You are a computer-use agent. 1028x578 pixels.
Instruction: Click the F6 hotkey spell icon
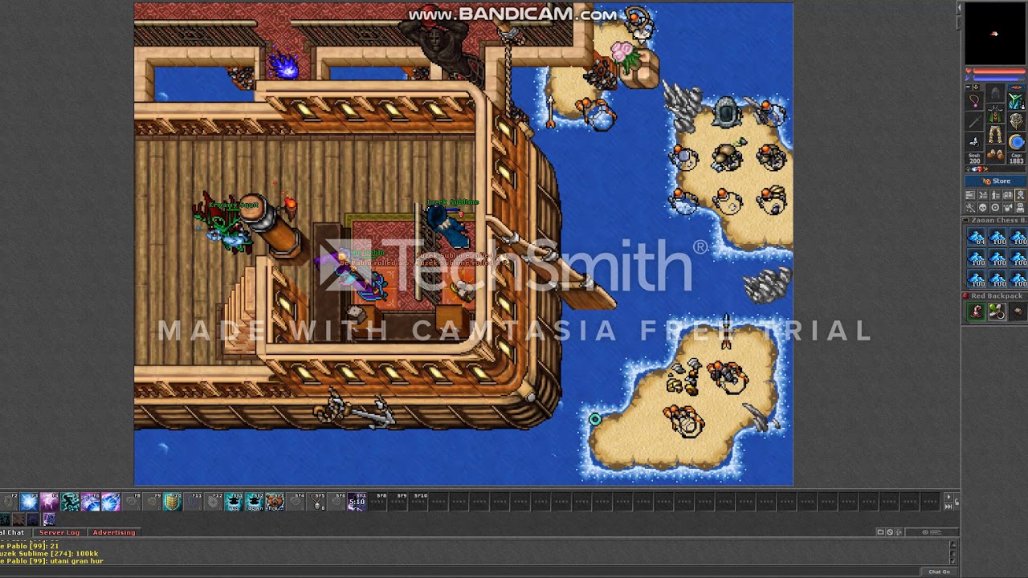click(90, 503)
